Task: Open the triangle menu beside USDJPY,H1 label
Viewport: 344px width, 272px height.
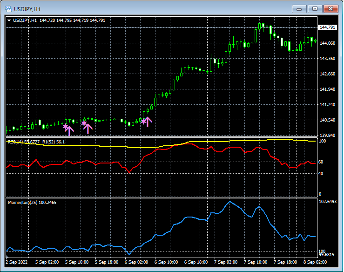Action: coord(9,20)
